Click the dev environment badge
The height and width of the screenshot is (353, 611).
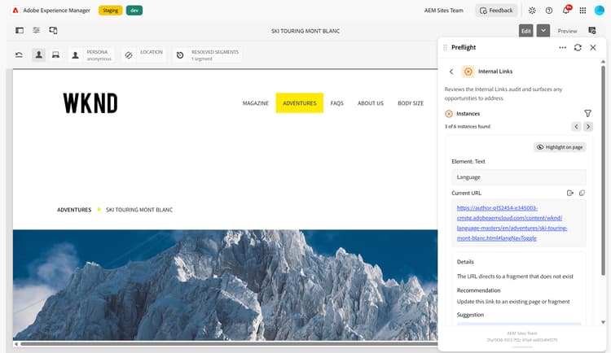click(x=134, y=11)
